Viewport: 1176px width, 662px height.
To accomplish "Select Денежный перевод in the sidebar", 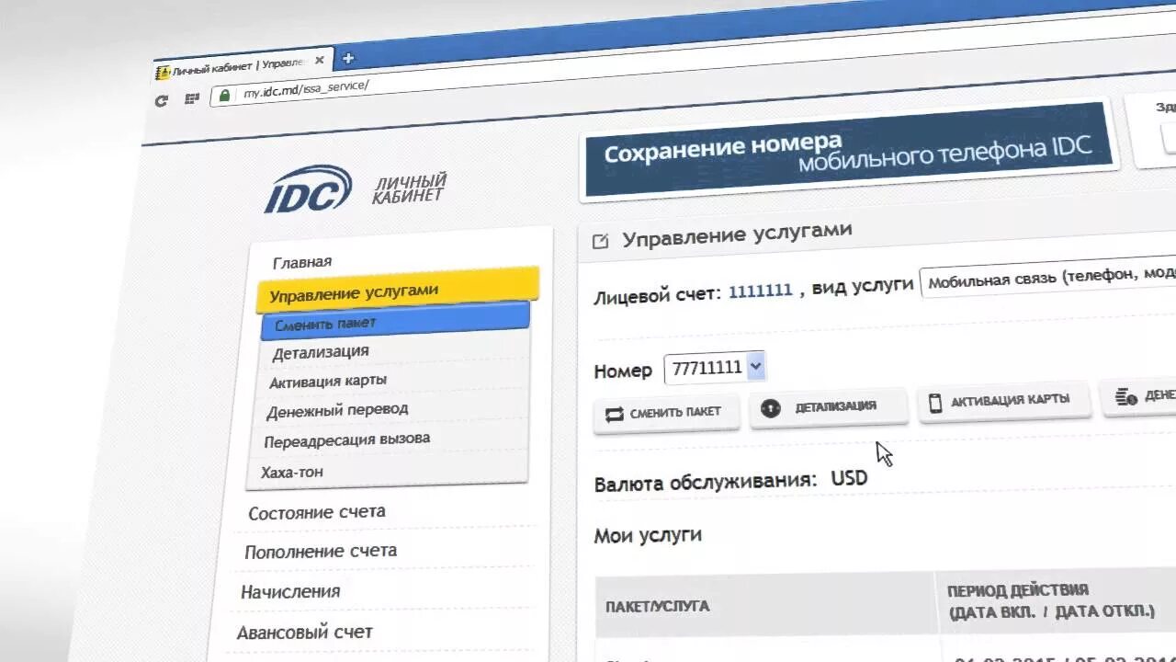I will click(337, 409).
